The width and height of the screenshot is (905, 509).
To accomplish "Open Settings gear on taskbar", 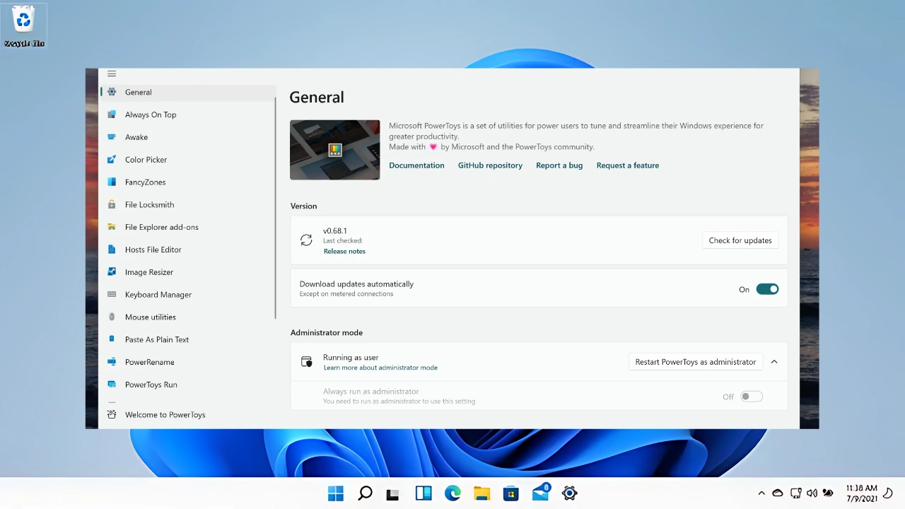I will (x=569, y=493).
